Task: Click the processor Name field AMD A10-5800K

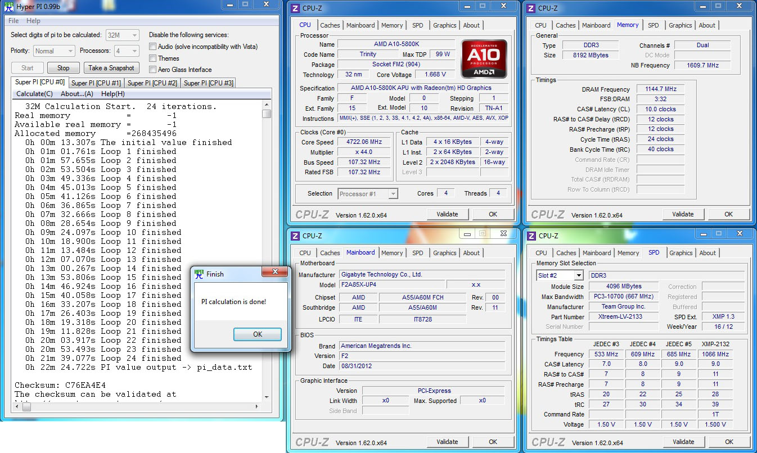Action: click(x=396, y=44)
